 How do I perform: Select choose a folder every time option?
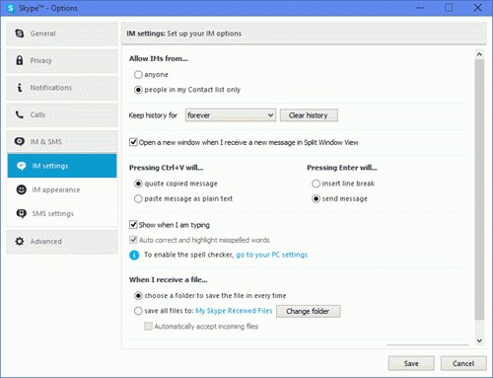(x=138, y=296)
